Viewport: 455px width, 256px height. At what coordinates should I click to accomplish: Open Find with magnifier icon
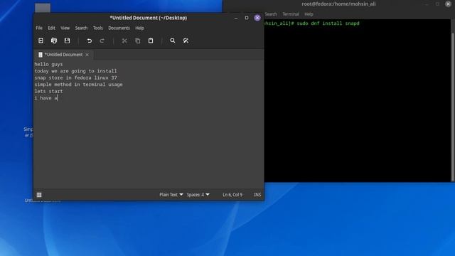[172, 41]
